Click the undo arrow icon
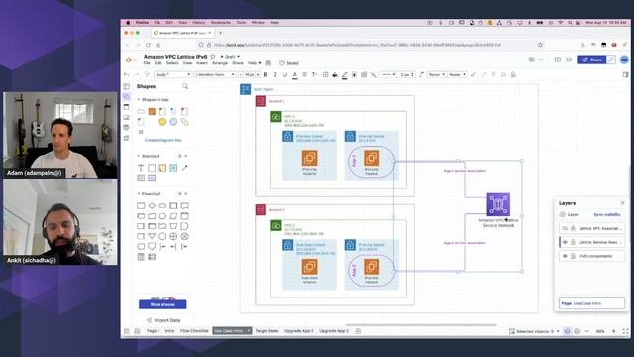The width and height of the screenshot is (634, 357). click(127, 75)
